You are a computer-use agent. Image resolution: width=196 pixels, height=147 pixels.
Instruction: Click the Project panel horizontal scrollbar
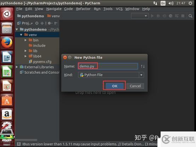(26, 140)
